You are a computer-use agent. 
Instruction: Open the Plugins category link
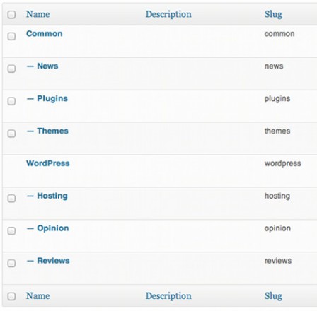tap(52, 99)
